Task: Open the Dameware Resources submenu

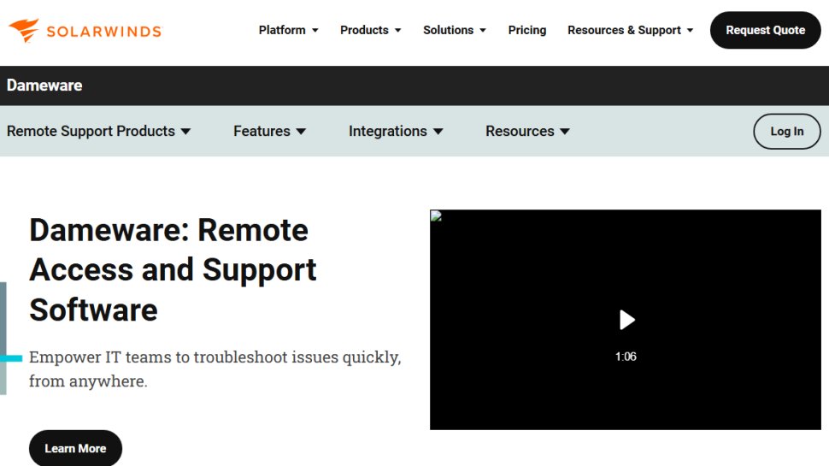Action: point(520,131)
